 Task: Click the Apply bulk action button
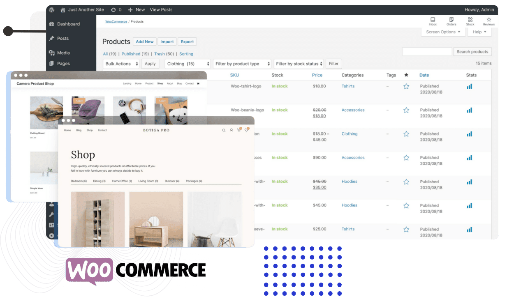click(150, 64)
